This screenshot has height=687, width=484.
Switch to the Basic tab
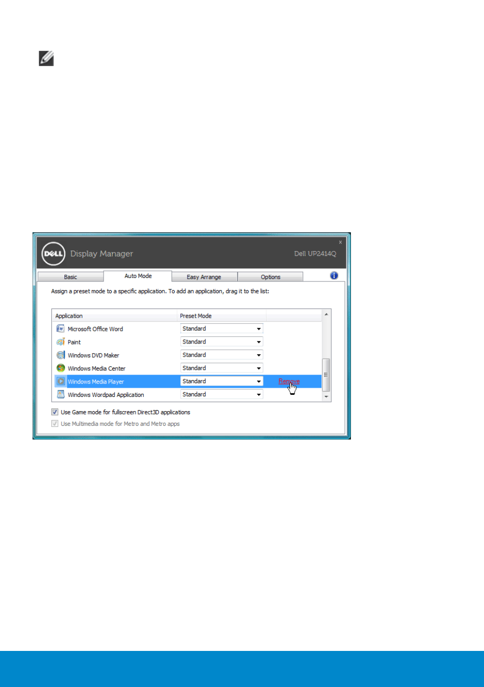point(71,277)
